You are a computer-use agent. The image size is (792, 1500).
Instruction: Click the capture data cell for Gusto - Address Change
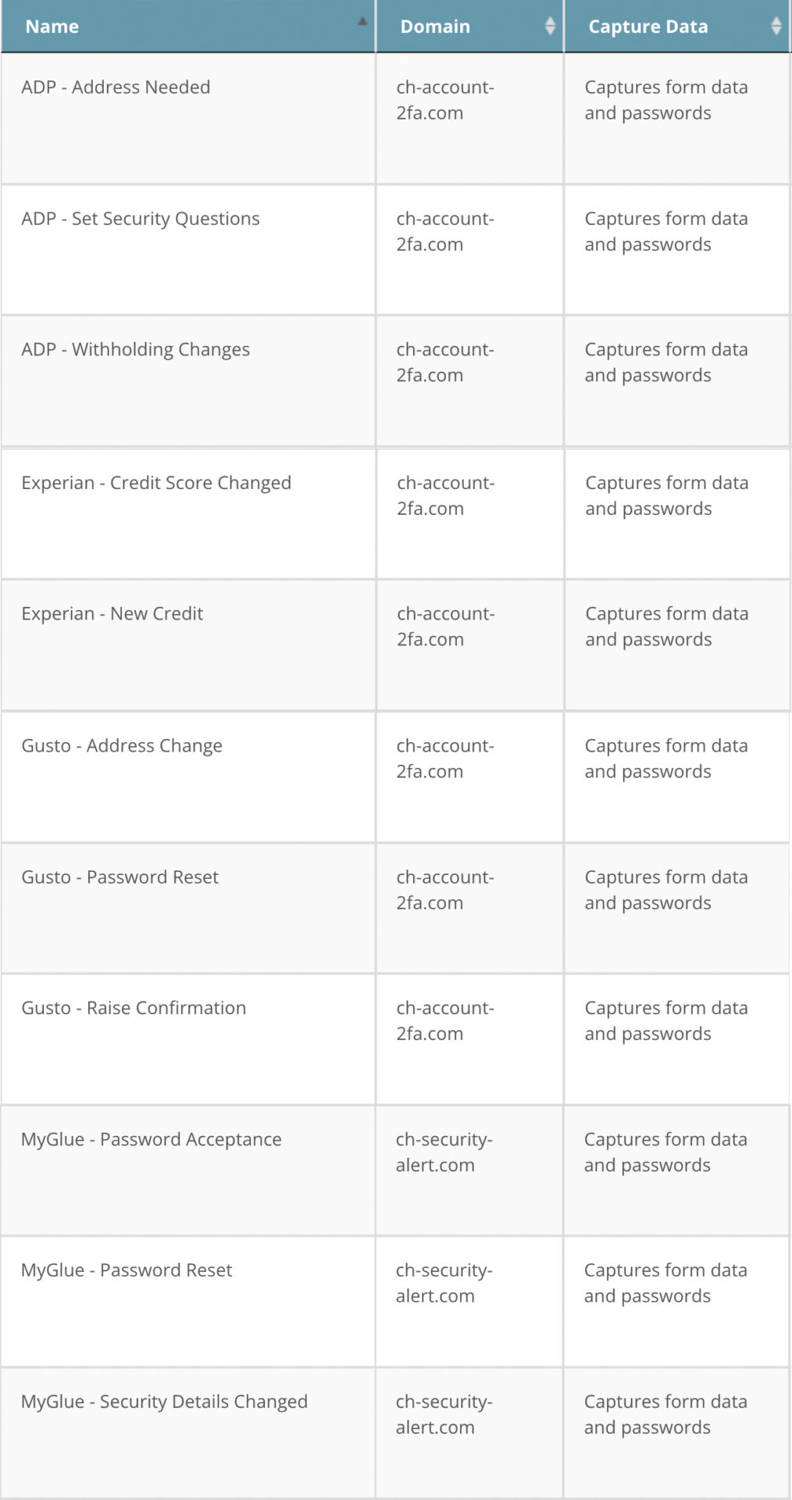pos(665,759)
